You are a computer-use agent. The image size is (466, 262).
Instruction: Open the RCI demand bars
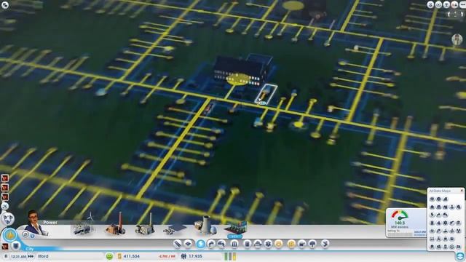pos(230,256)
